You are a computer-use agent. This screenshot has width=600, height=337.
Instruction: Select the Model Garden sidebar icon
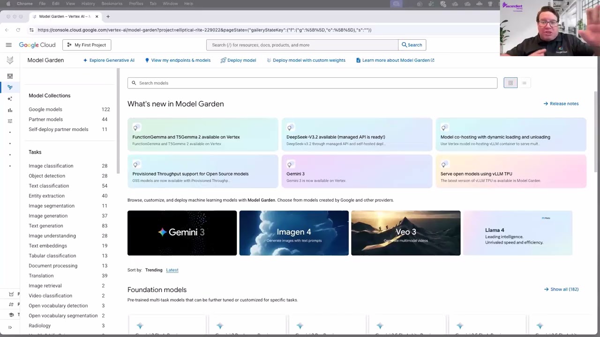pyautogui.click(x=10, y=87)
